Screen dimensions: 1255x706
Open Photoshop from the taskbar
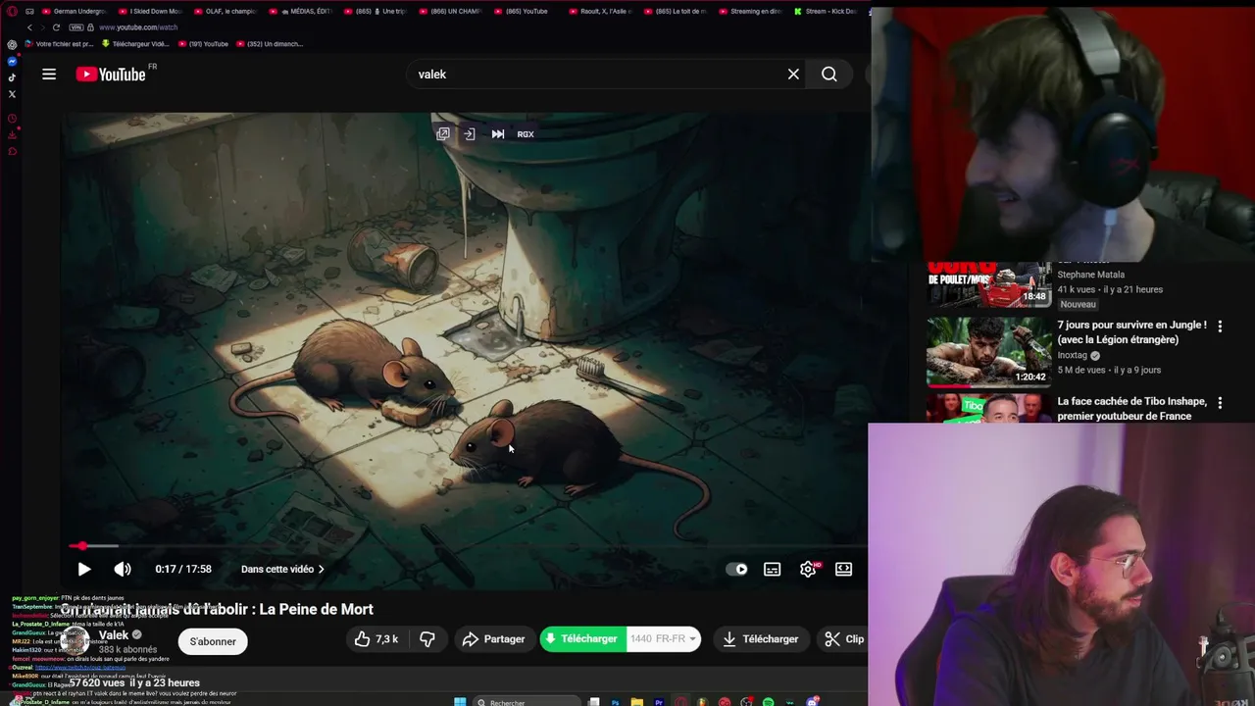click(x=616, y=702)
